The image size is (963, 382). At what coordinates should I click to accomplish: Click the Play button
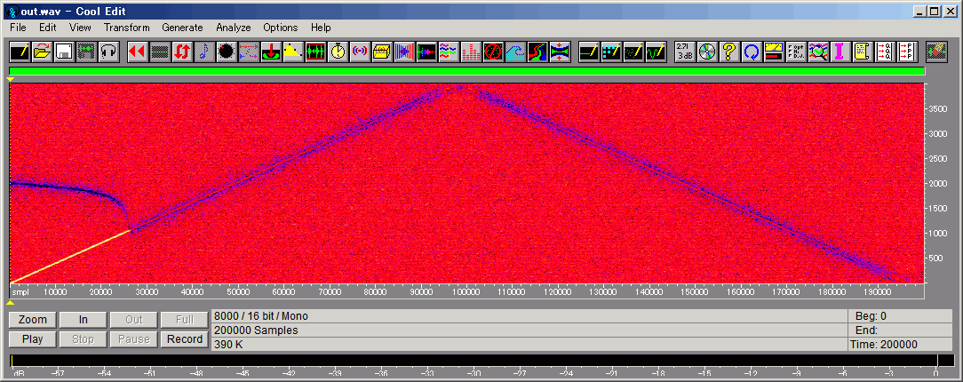tap(33, 339)
